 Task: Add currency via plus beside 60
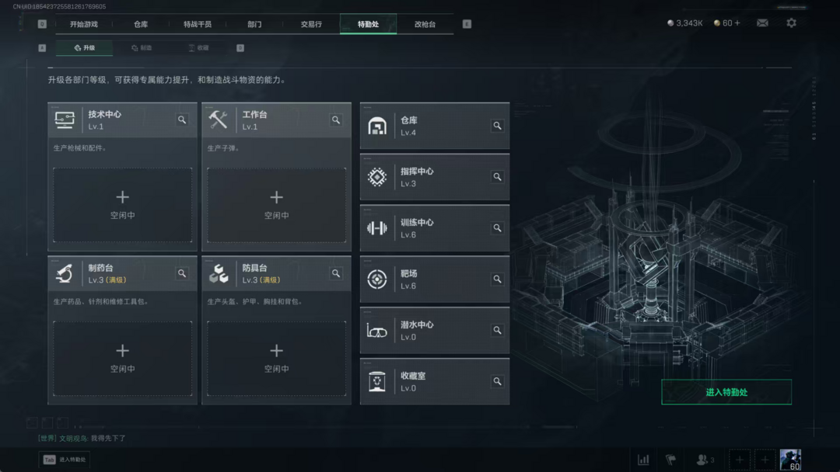click(737, 23)
